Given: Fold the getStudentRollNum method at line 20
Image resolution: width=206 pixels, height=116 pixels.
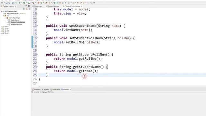Looking at the screenshot, I should click(x=37, y=54).
